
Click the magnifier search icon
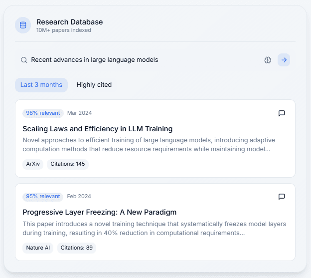[24, 60]
